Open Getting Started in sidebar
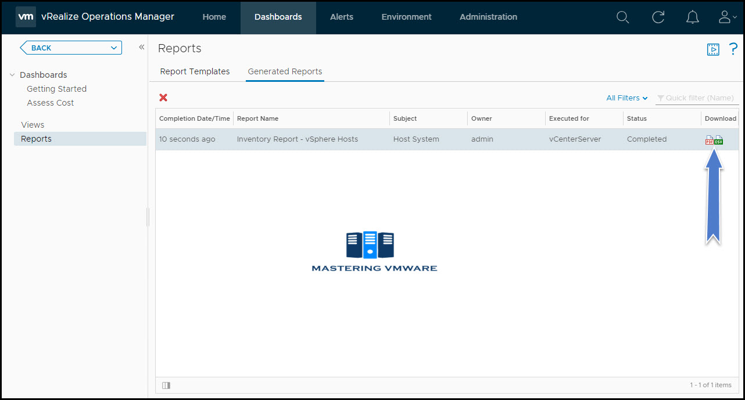 (x=56, y=89)
